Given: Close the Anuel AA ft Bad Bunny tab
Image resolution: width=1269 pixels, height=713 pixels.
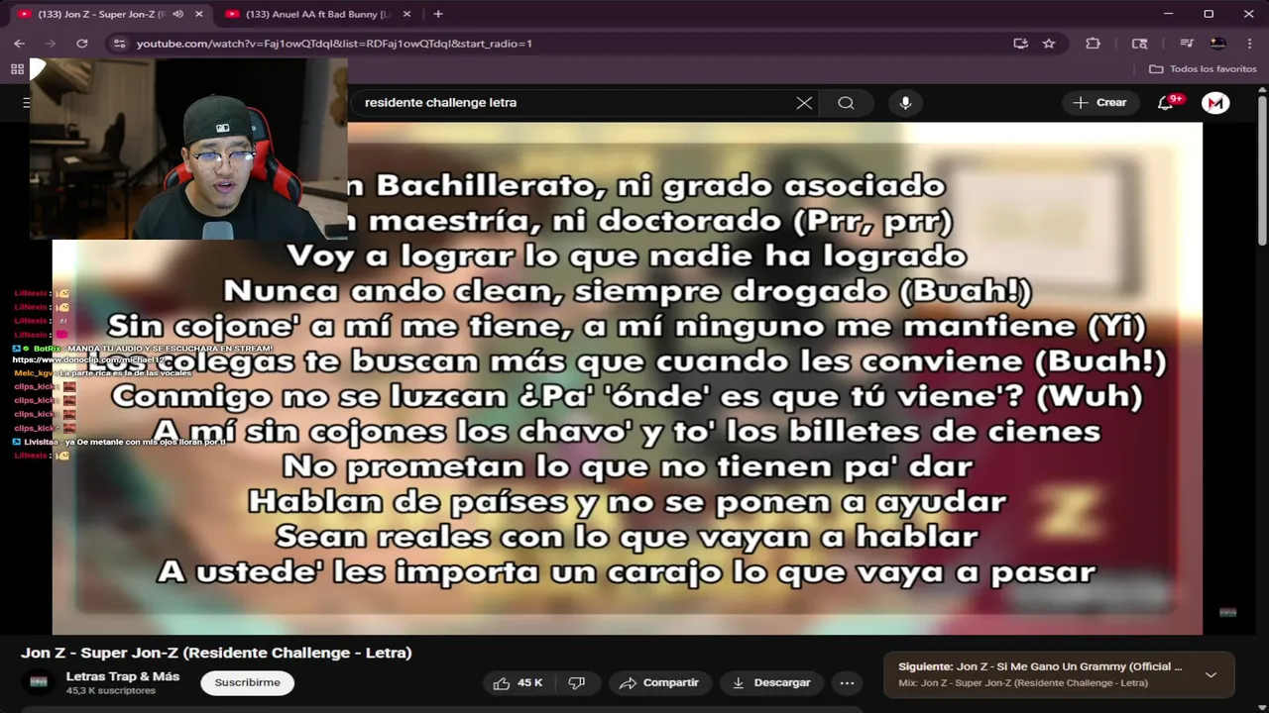Looking at the screenshot, I should click(x=405, y=14).
